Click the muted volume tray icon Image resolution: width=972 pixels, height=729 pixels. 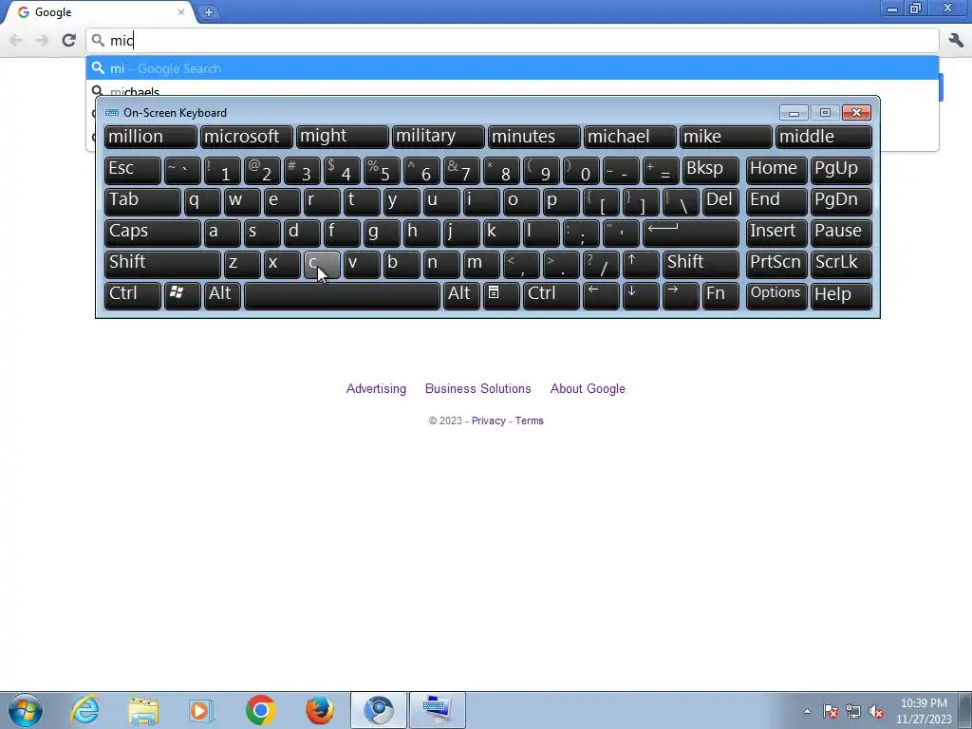[x=876, y=712]
